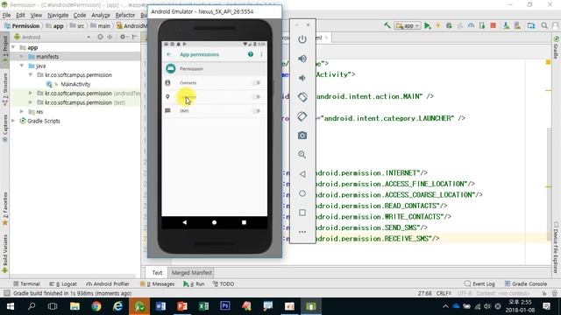Image resolution: width=561 pixels, height=315 pixels.
Task: Open the Android Profiler tool window
Action: point(108,283)
